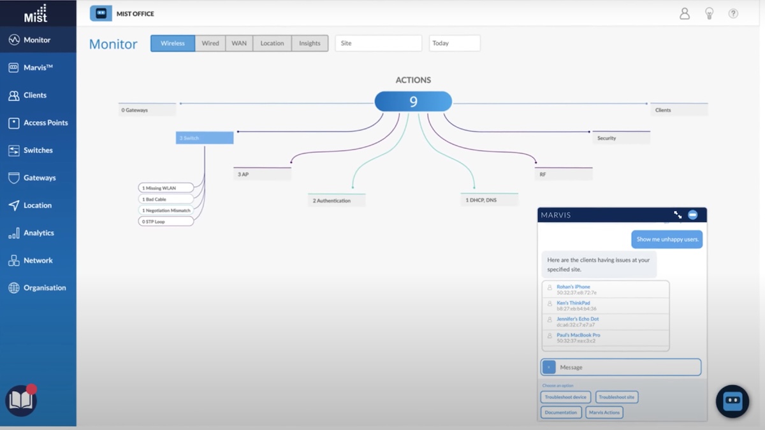Select the 1 DHCP, DNS action node
The width and height of the screenshot is (765, 430).
(x=490, y=200)
